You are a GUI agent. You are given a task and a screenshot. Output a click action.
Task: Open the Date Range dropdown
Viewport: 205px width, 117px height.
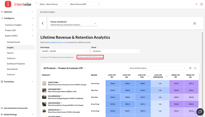(65, 51)
